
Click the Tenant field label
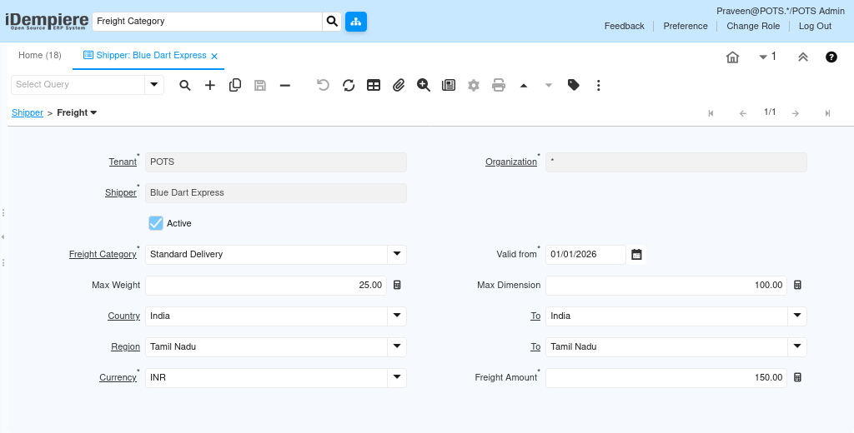point(123,162)
